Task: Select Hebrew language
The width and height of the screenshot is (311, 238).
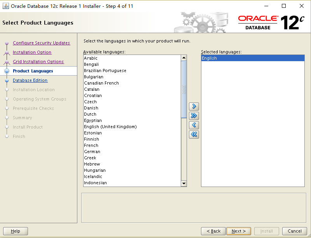Action: coord(132,164)
